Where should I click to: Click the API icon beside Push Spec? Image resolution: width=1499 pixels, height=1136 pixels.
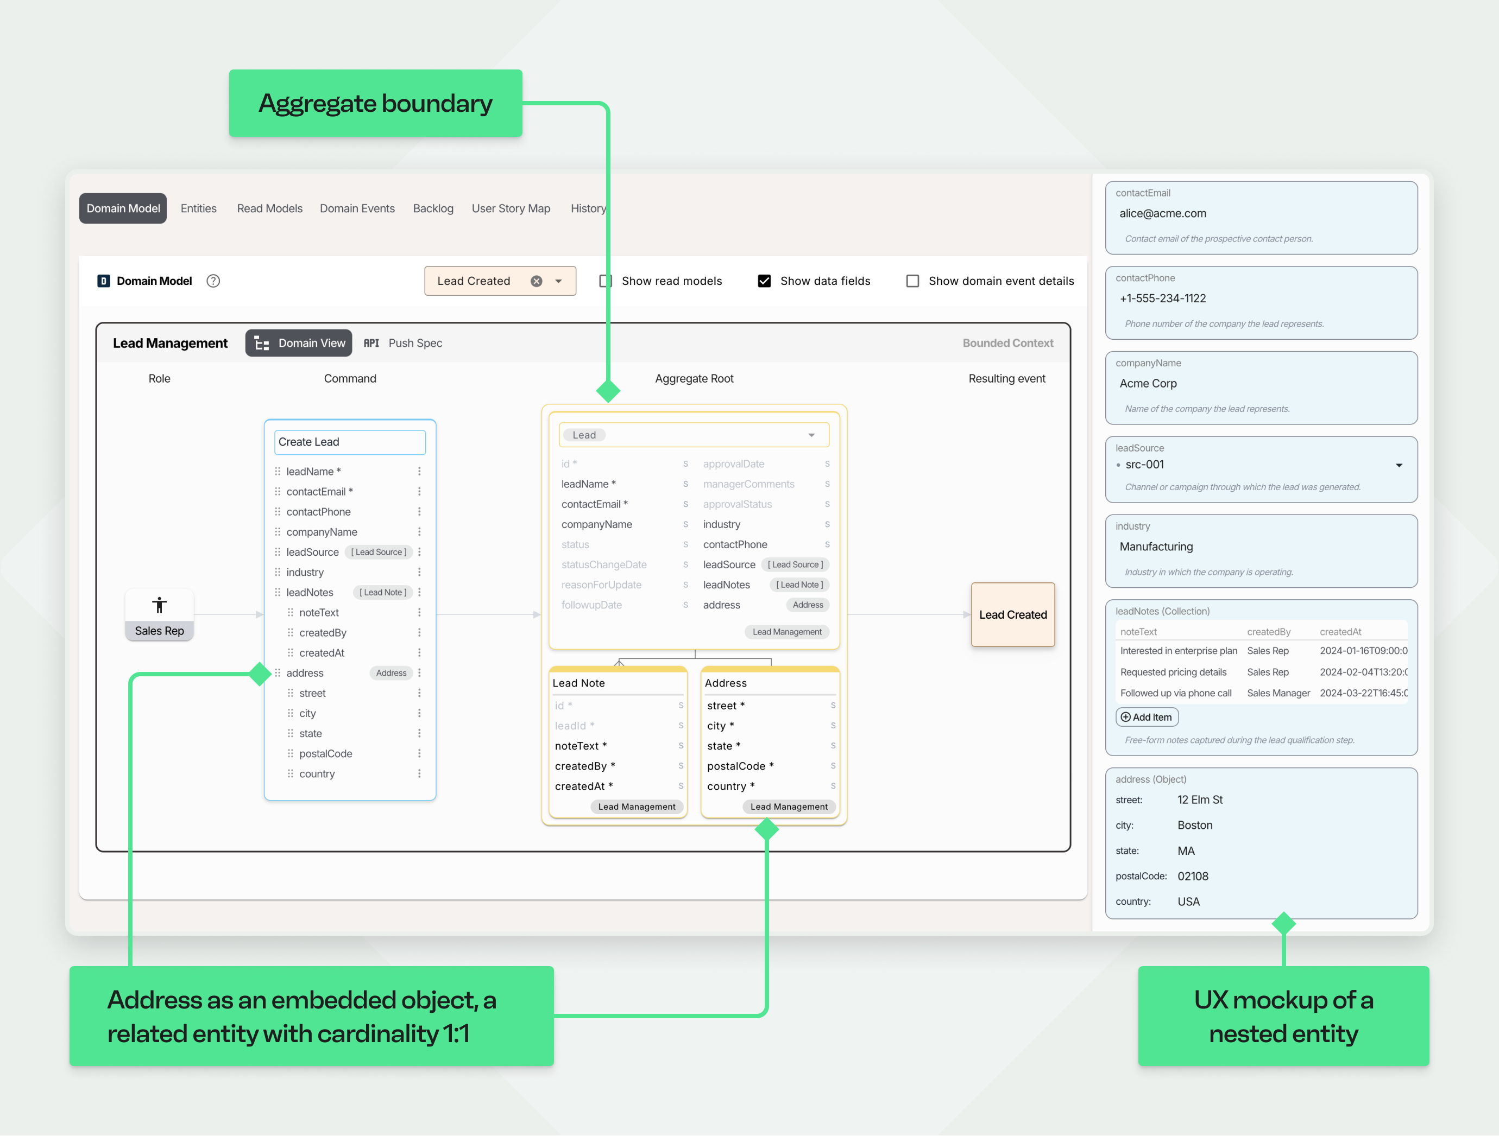pyautogui.click(x=371, y=344)
